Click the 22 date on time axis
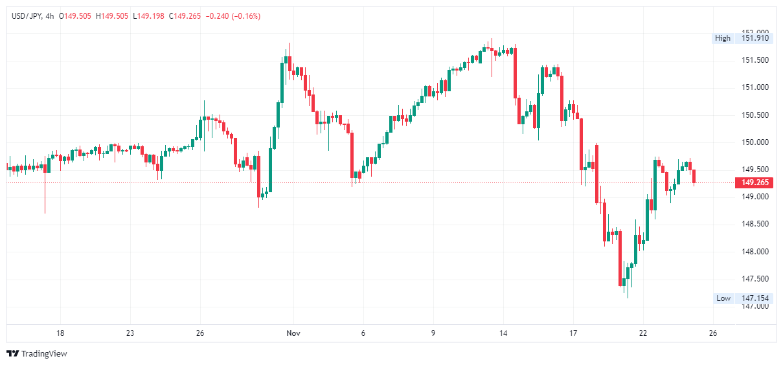 643,334
